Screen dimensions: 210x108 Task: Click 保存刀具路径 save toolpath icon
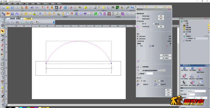click(x=192, y=83)
